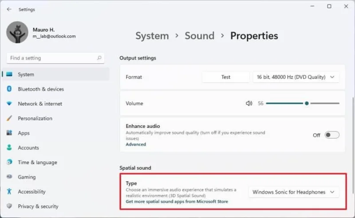Click the Apps icon in sidebar

tap(9, 133)
